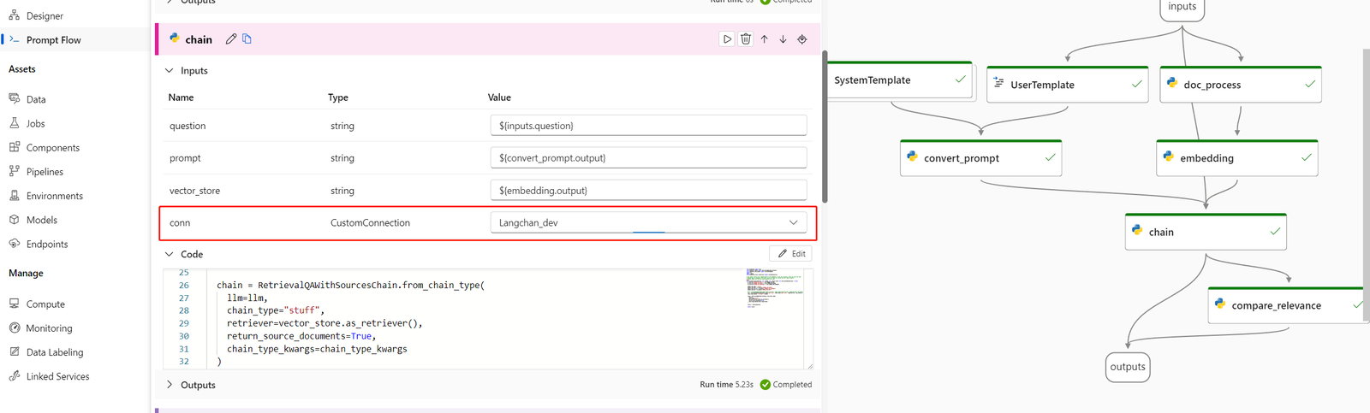
Task: Expand the Outputs section below the code
Action: (169, 385)
